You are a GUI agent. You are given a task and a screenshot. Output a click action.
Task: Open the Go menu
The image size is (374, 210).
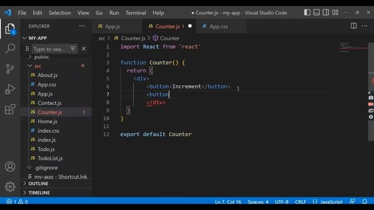tap(99, 13)
